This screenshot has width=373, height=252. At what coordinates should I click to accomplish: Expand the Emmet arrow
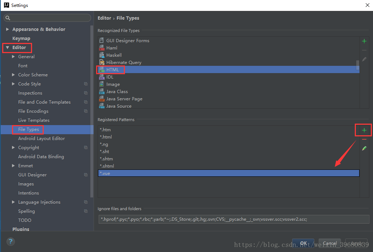[13, 165]
